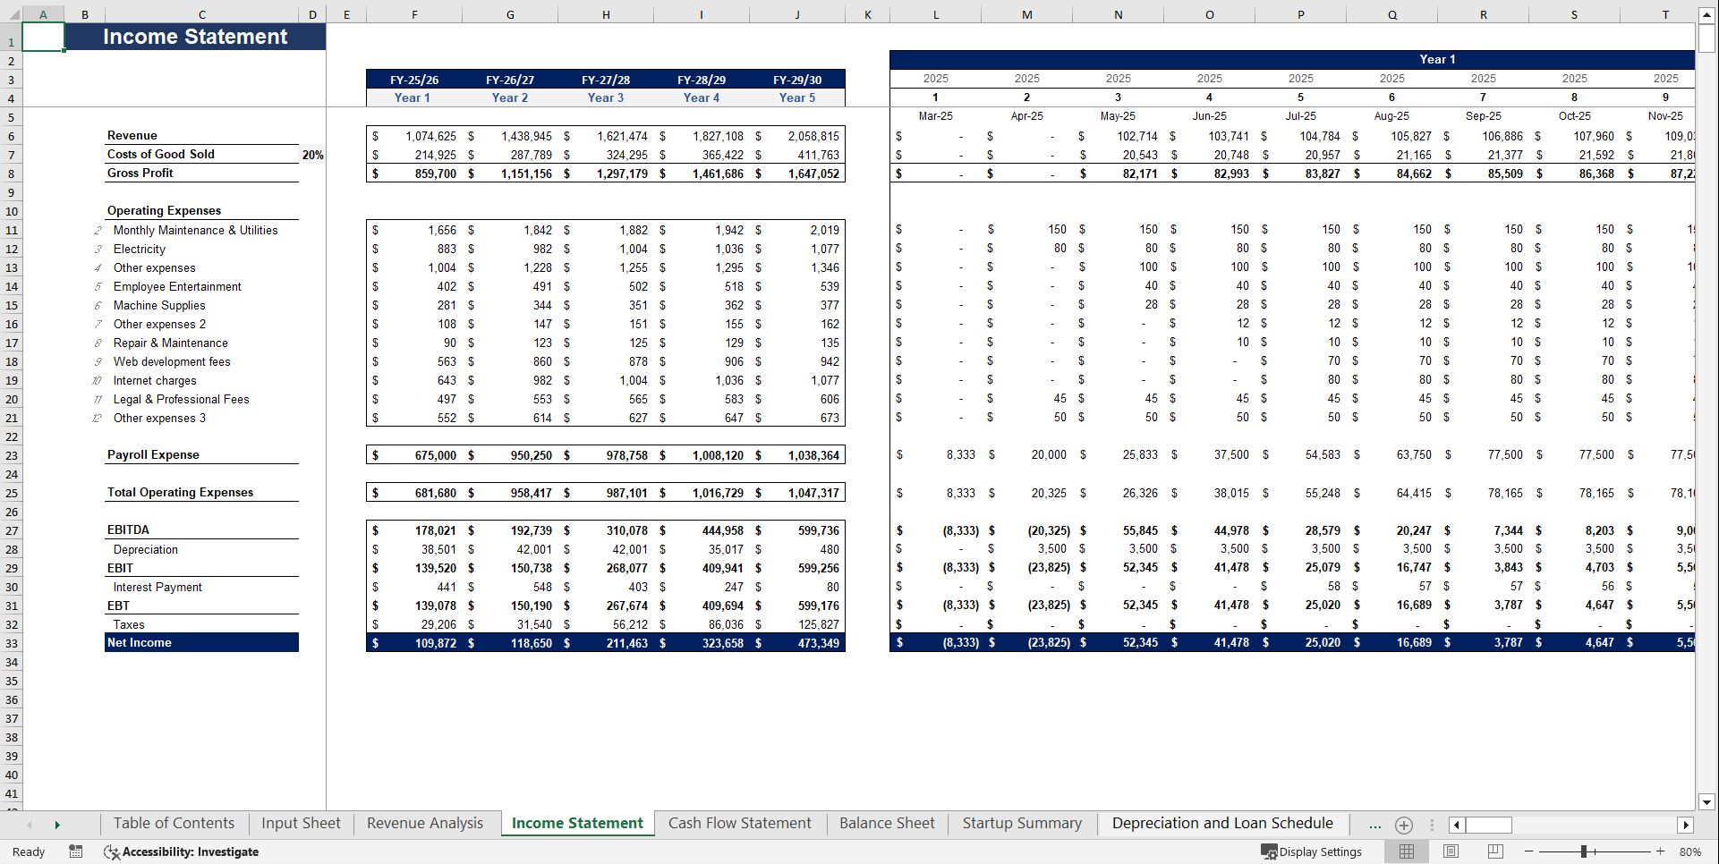
Task: Add a new worksheet with the plus button
Action: tap(1403, 825)
